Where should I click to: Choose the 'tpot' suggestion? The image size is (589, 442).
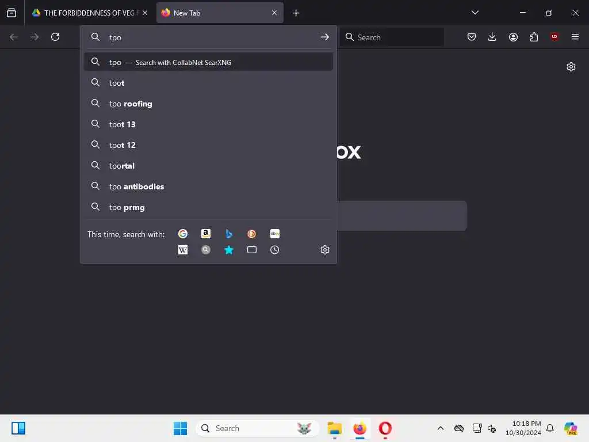point(208,83)
